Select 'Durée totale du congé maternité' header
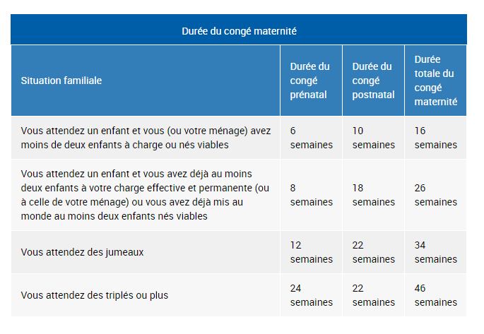484x334 pixels. tap(435, 80)
